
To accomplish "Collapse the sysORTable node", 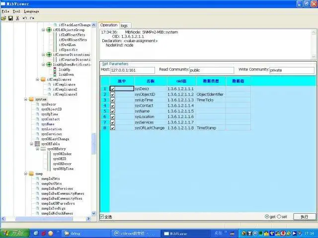I will 32,144.
